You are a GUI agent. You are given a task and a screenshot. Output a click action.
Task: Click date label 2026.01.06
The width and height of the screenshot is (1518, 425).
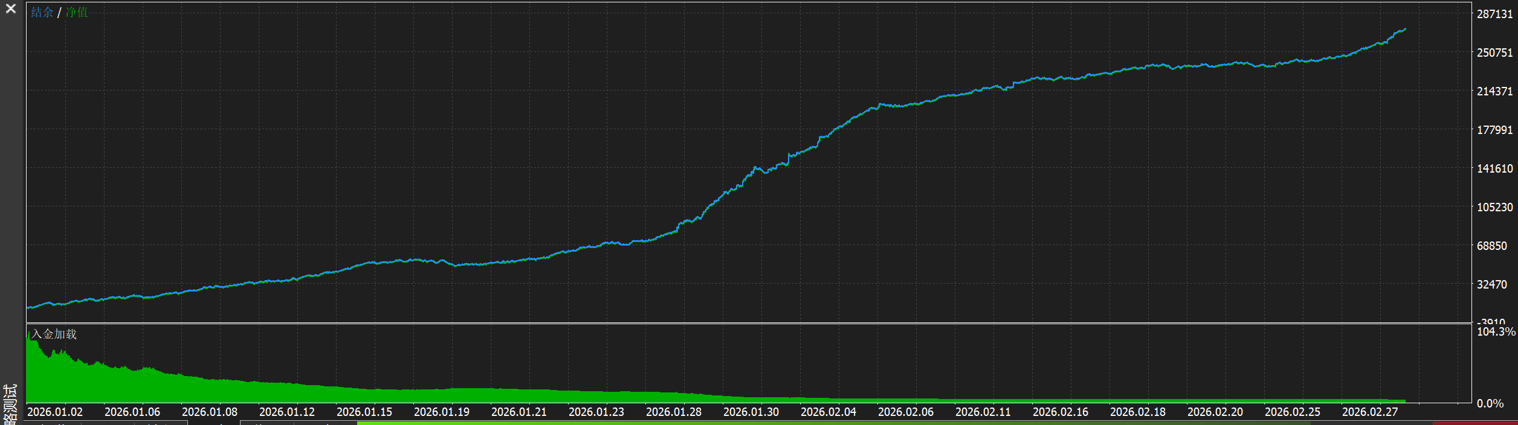(x=132, y=412)
